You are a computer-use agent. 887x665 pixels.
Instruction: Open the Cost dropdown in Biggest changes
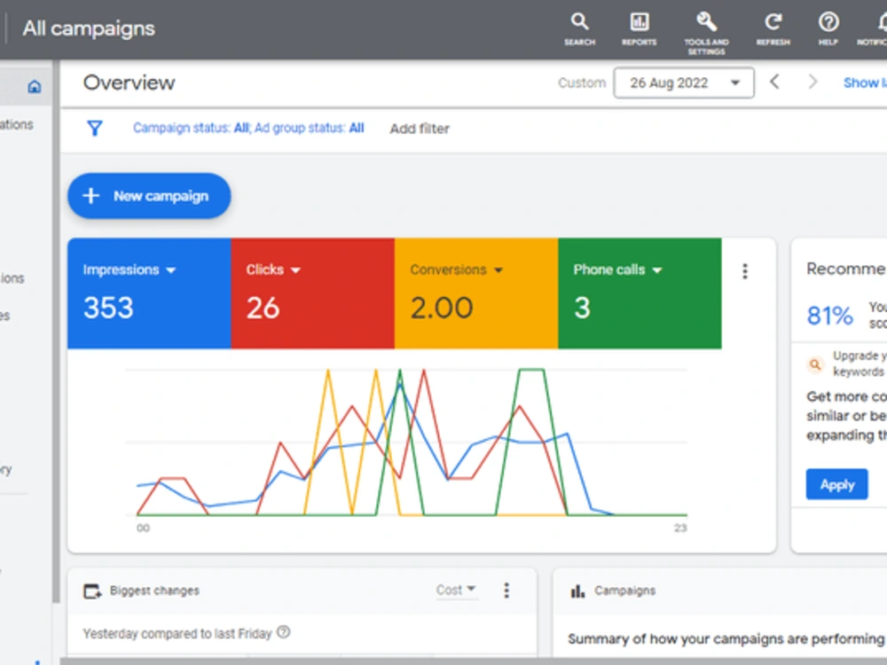coord(456,591)
